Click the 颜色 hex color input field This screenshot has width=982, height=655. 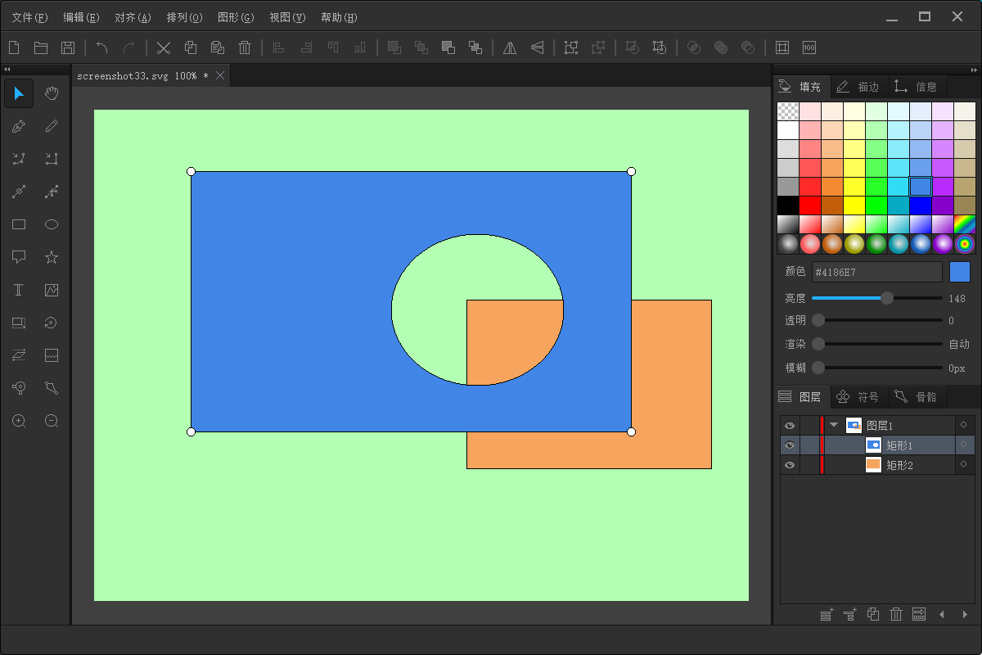877,272
